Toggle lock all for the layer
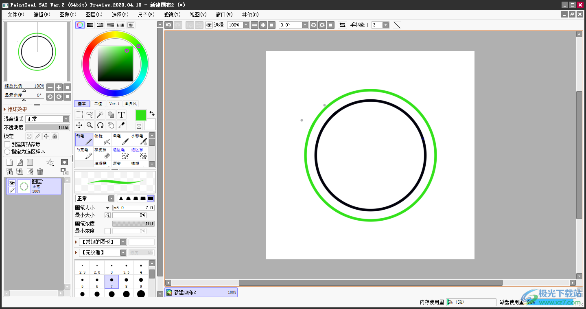 coord(55,136)
